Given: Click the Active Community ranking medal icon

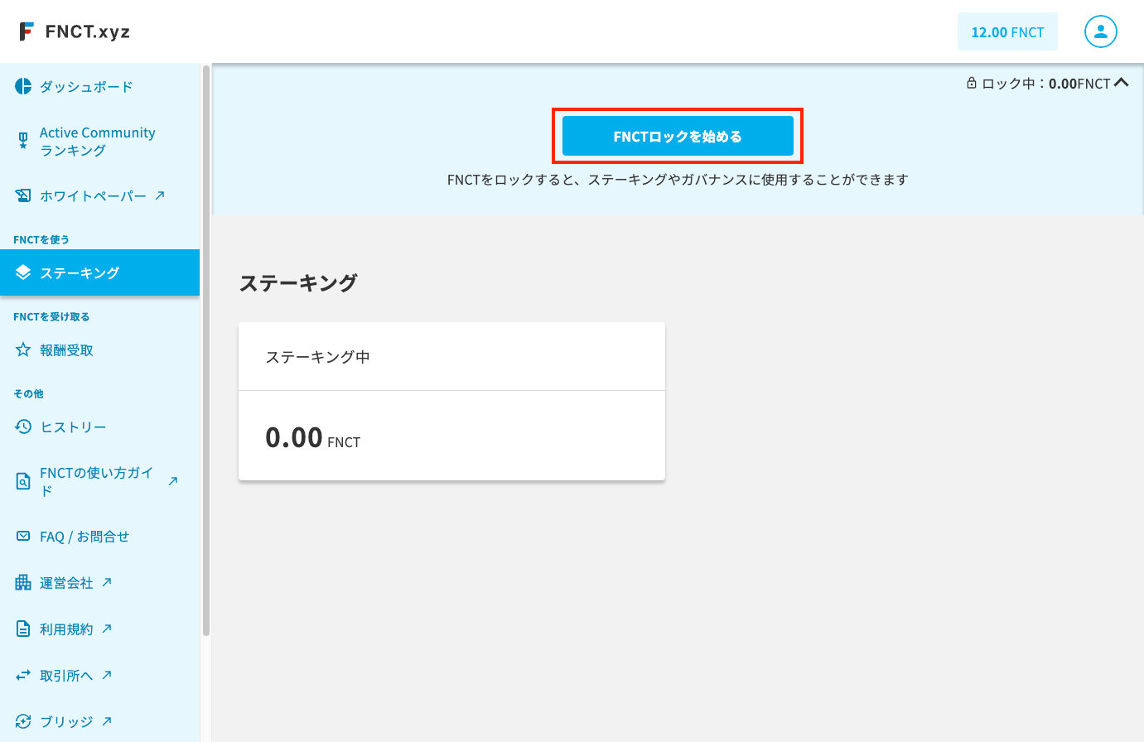Looking at the screenshot, I should pos(23,141).
